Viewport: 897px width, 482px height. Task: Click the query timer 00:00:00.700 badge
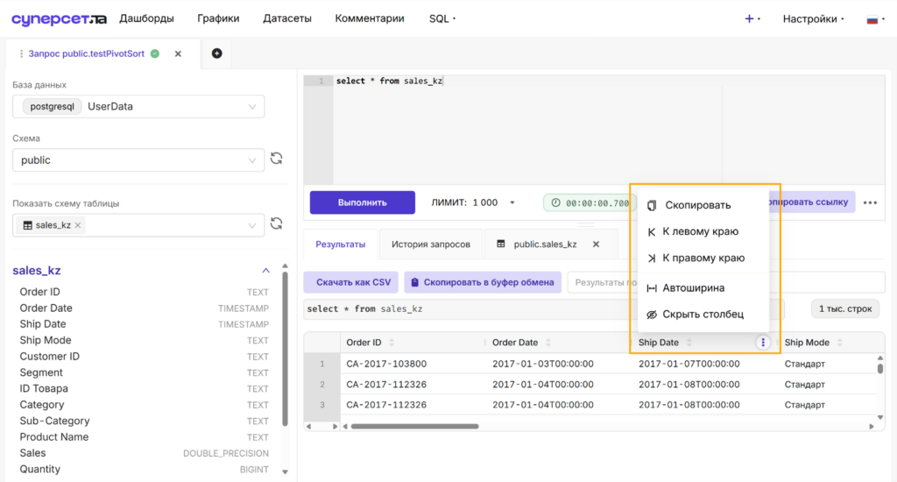[590, 202]
